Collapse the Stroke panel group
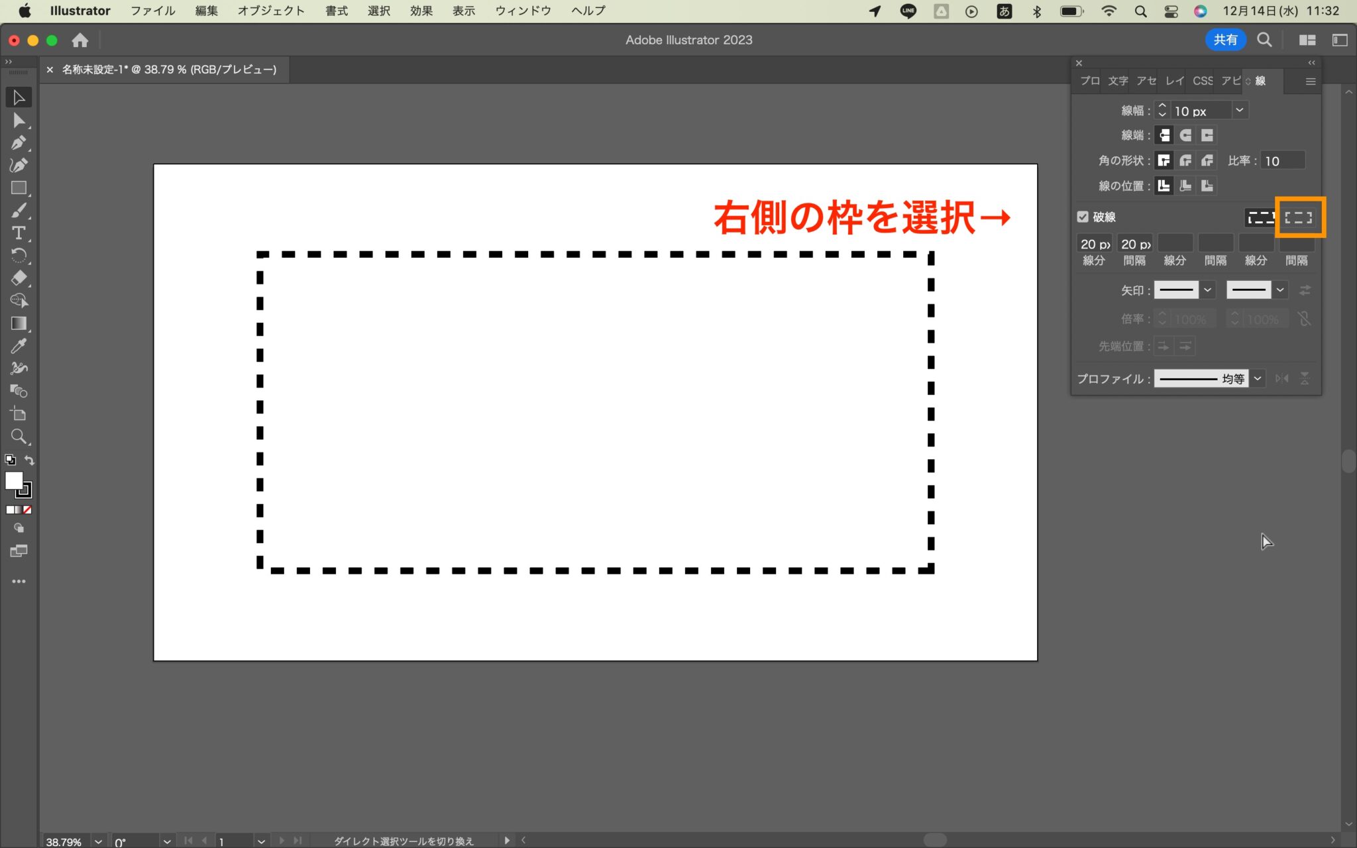The width and height of the screenshot is (1357, 848). pyautogui.click(x=1311, y=62)
